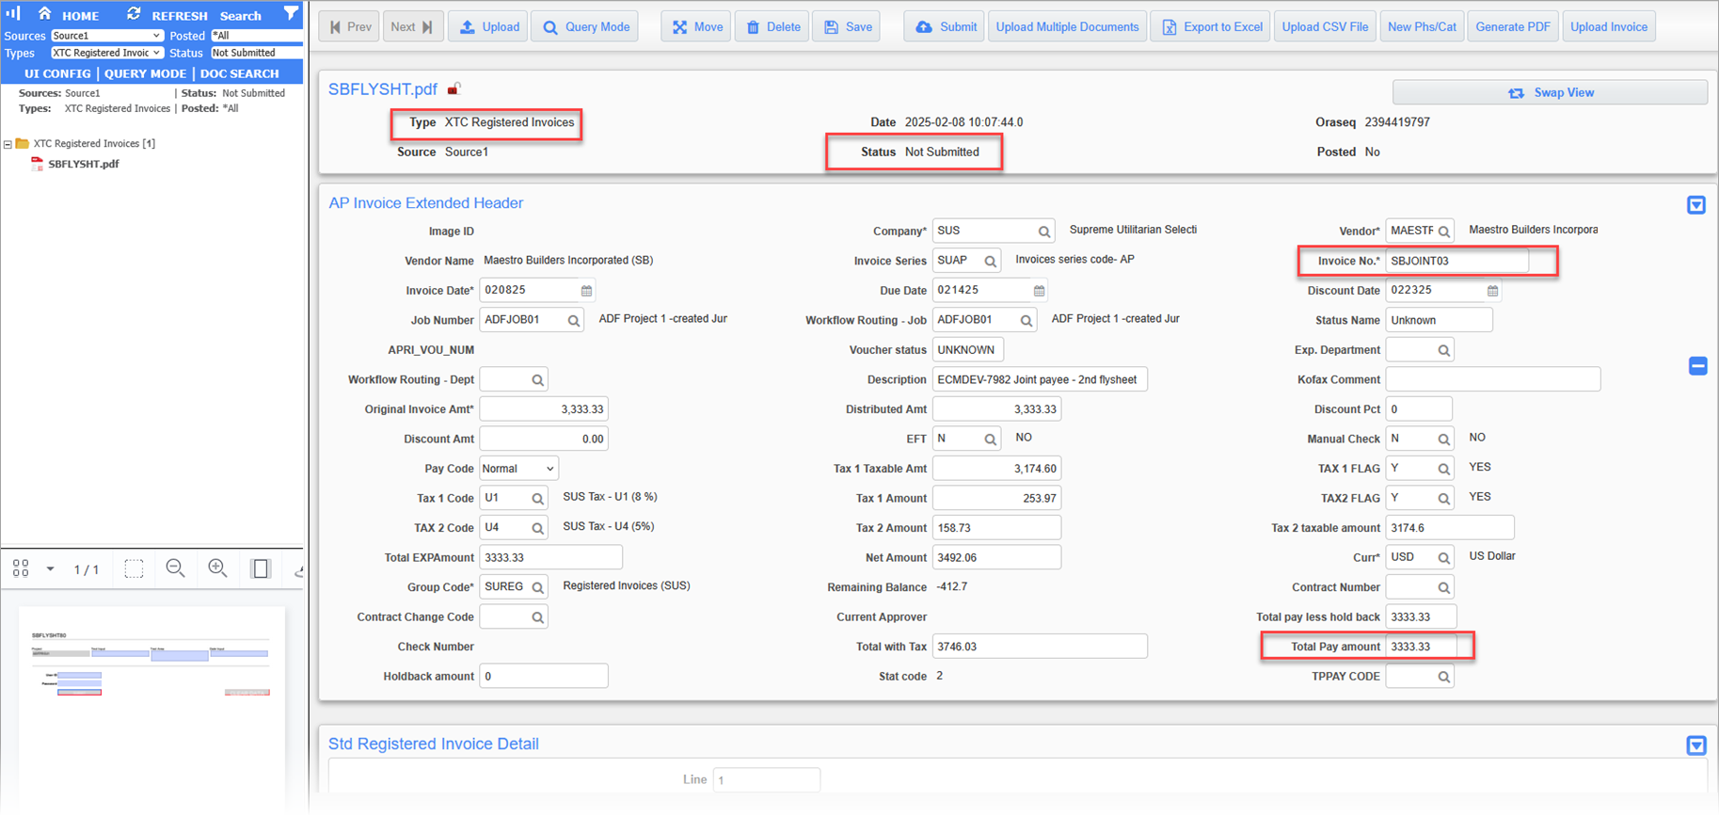Select QUERY MODE in the sidebar menu
This screenshot has width=1719, height=816.
[x=145, y=73]
